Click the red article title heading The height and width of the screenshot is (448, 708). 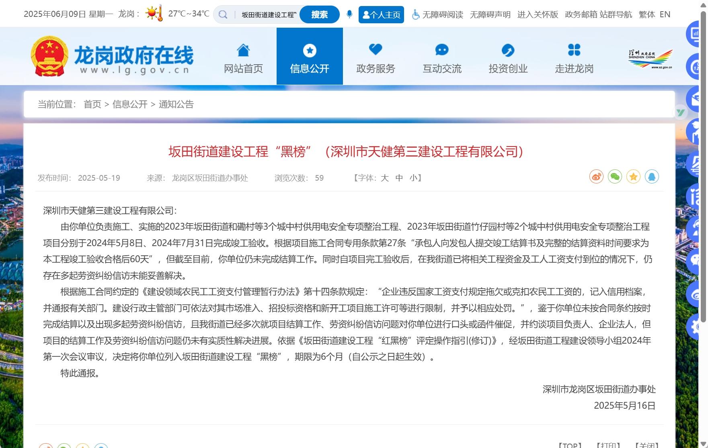(346, 152)
